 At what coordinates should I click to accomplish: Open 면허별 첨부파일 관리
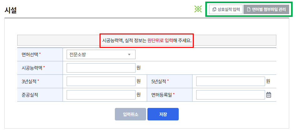266,9
